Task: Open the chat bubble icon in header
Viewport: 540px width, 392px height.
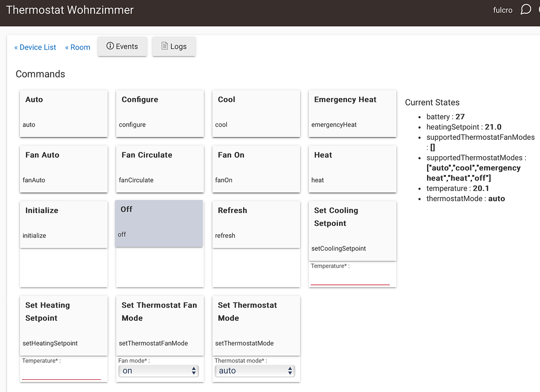Action: (x=525, y=9)
